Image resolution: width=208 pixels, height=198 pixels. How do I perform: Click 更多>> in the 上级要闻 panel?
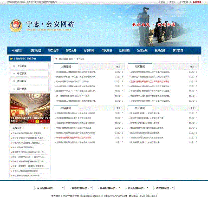(x=119, y=67)
